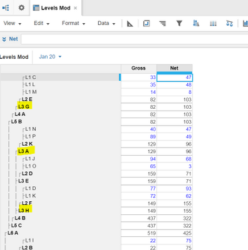Close the Levels Mod tab
The width and height of the screenshot is (248, 250).
click(76, 8)
